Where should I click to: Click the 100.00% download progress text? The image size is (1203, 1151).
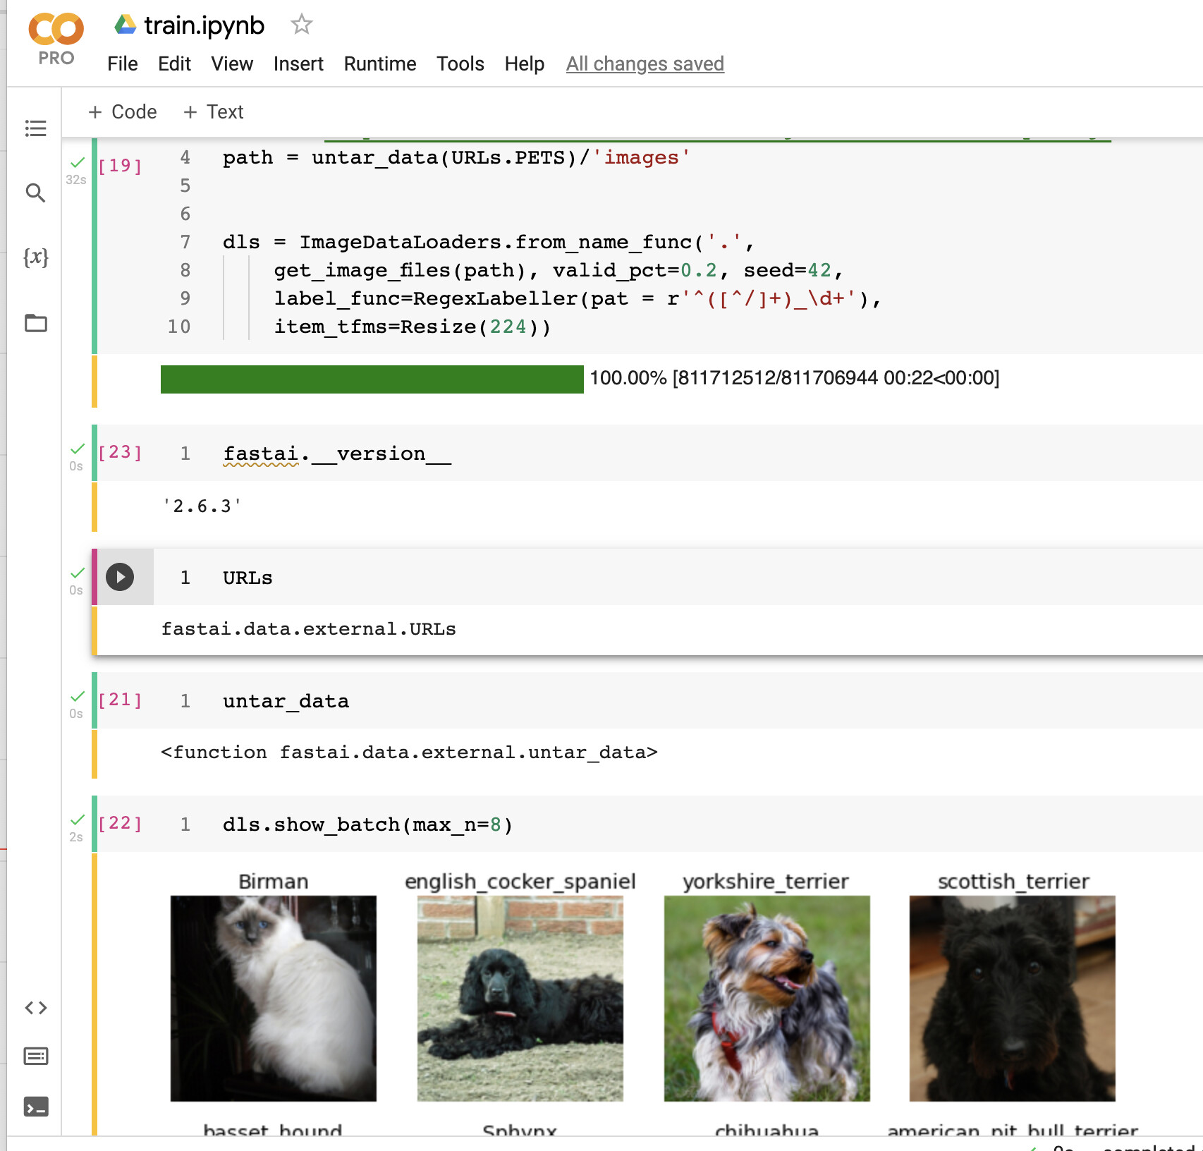point(795,378)
